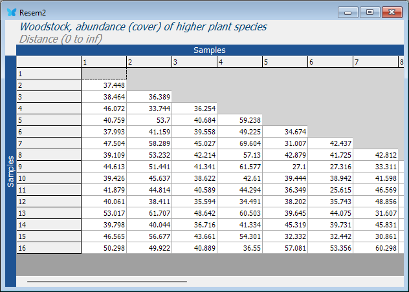Screen dimensions: 409x292
Task: Minimize the Resem2 window
Action: tap(349, 12)
